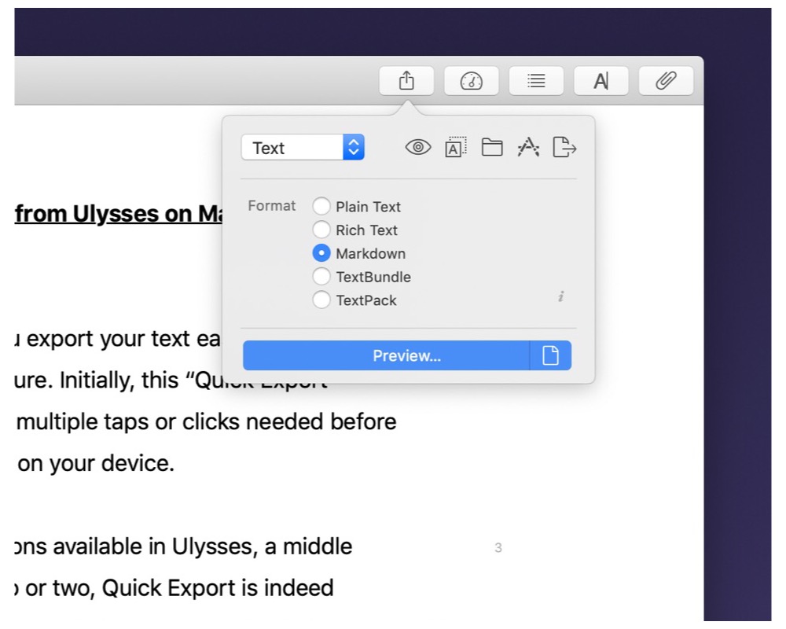Click the text 'ons available in Ulysses, a middle'
The image size is (786, 629).
pos(183,546)
